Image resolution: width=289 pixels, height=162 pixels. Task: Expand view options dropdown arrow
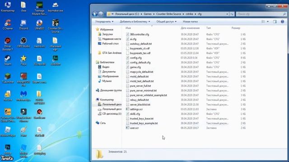(x=268, y=22)
